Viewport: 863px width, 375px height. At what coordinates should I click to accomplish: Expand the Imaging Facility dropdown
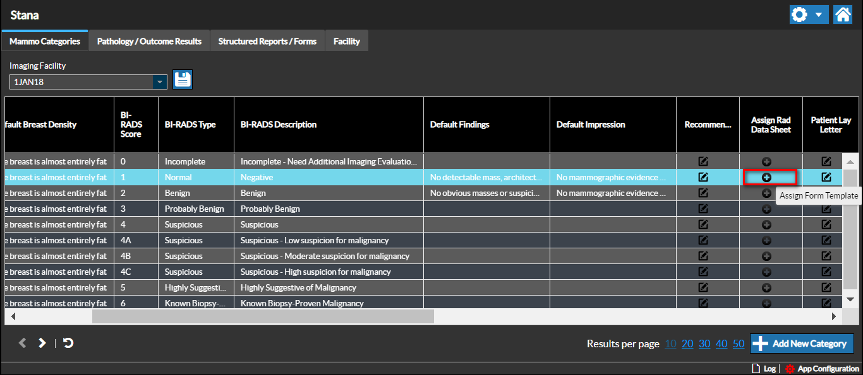coord(160,82)
